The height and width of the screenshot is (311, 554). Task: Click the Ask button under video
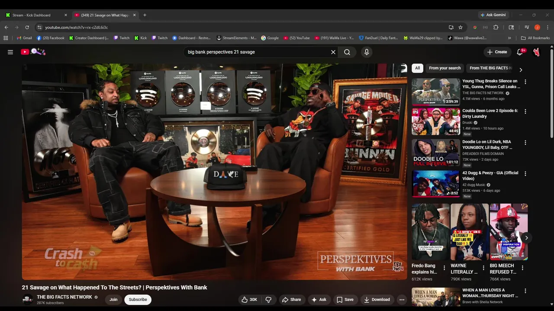click(x=319, y=299)
